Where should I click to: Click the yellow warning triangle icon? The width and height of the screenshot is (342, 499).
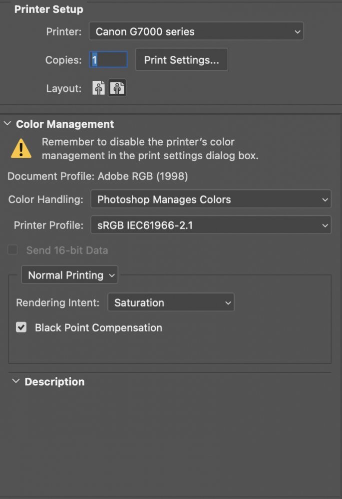click(x=21, y=149)
